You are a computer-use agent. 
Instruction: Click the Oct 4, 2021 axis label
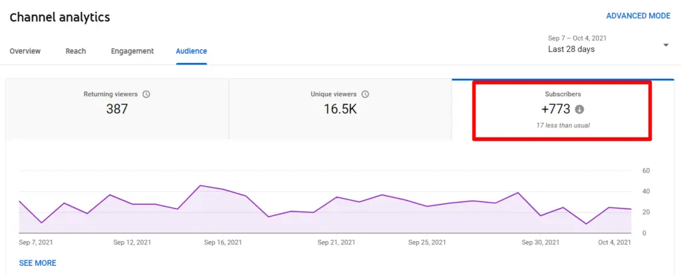point(614,243)
